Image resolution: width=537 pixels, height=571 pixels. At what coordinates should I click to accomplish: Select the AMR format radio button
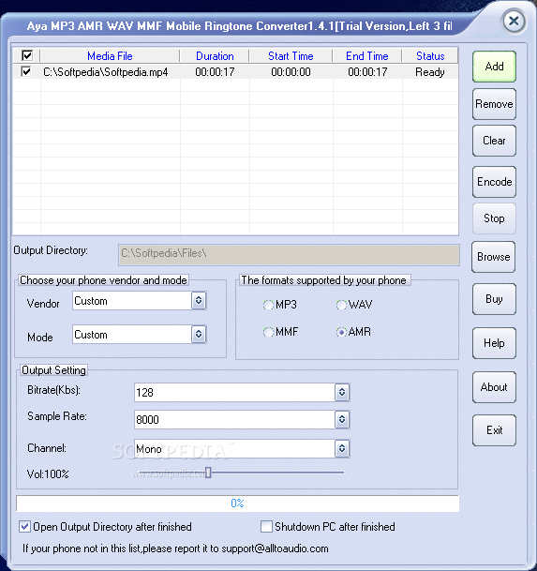click(341, 332)
